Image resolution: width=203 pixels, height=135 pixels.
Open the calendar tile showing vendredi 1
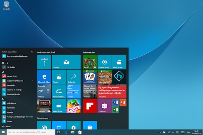coord(44,62)
